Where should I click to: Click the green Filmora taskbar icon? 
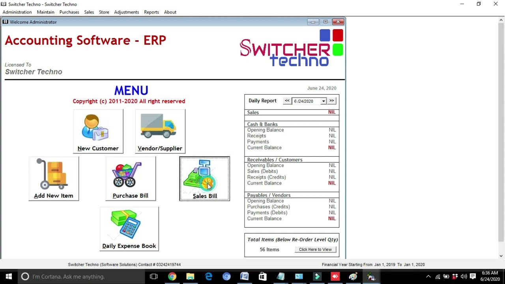[x=317, y=277]
